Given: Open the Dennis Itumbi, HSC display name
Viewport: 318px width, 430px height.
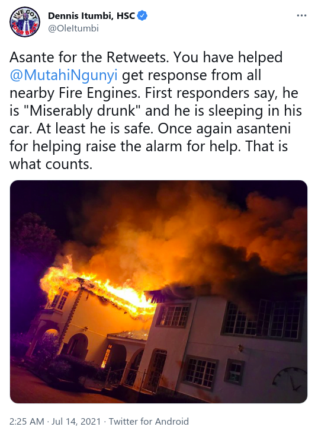Looking at the screenshot, I should coord(91,16).
